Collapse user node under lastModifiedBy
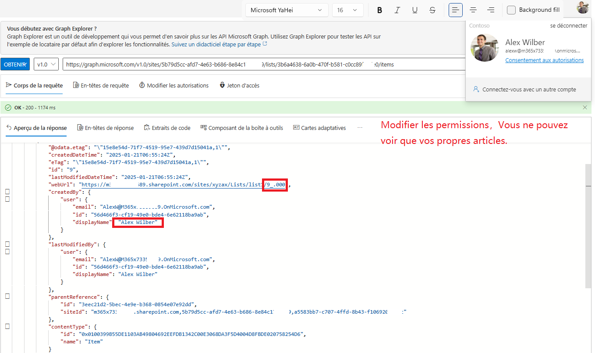Image resolution: width=595 pixels, height=353 pixels. (x=7, y=252)
